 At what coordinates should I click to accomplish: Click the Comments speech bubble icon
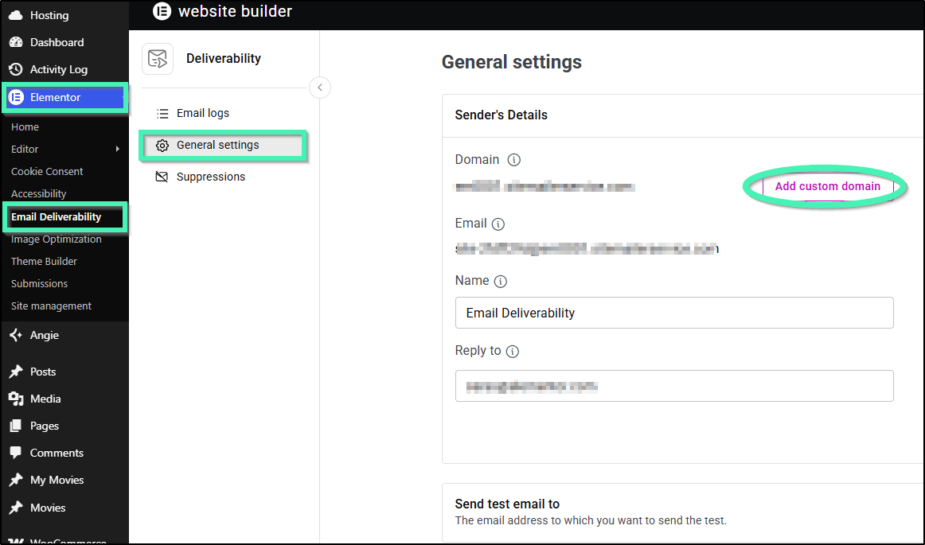pyautogui.click(x=16, y=453)
